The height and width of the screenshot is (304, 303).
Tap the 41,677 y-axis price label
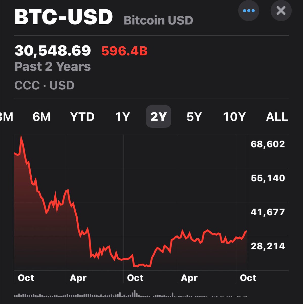pos(268,212)
